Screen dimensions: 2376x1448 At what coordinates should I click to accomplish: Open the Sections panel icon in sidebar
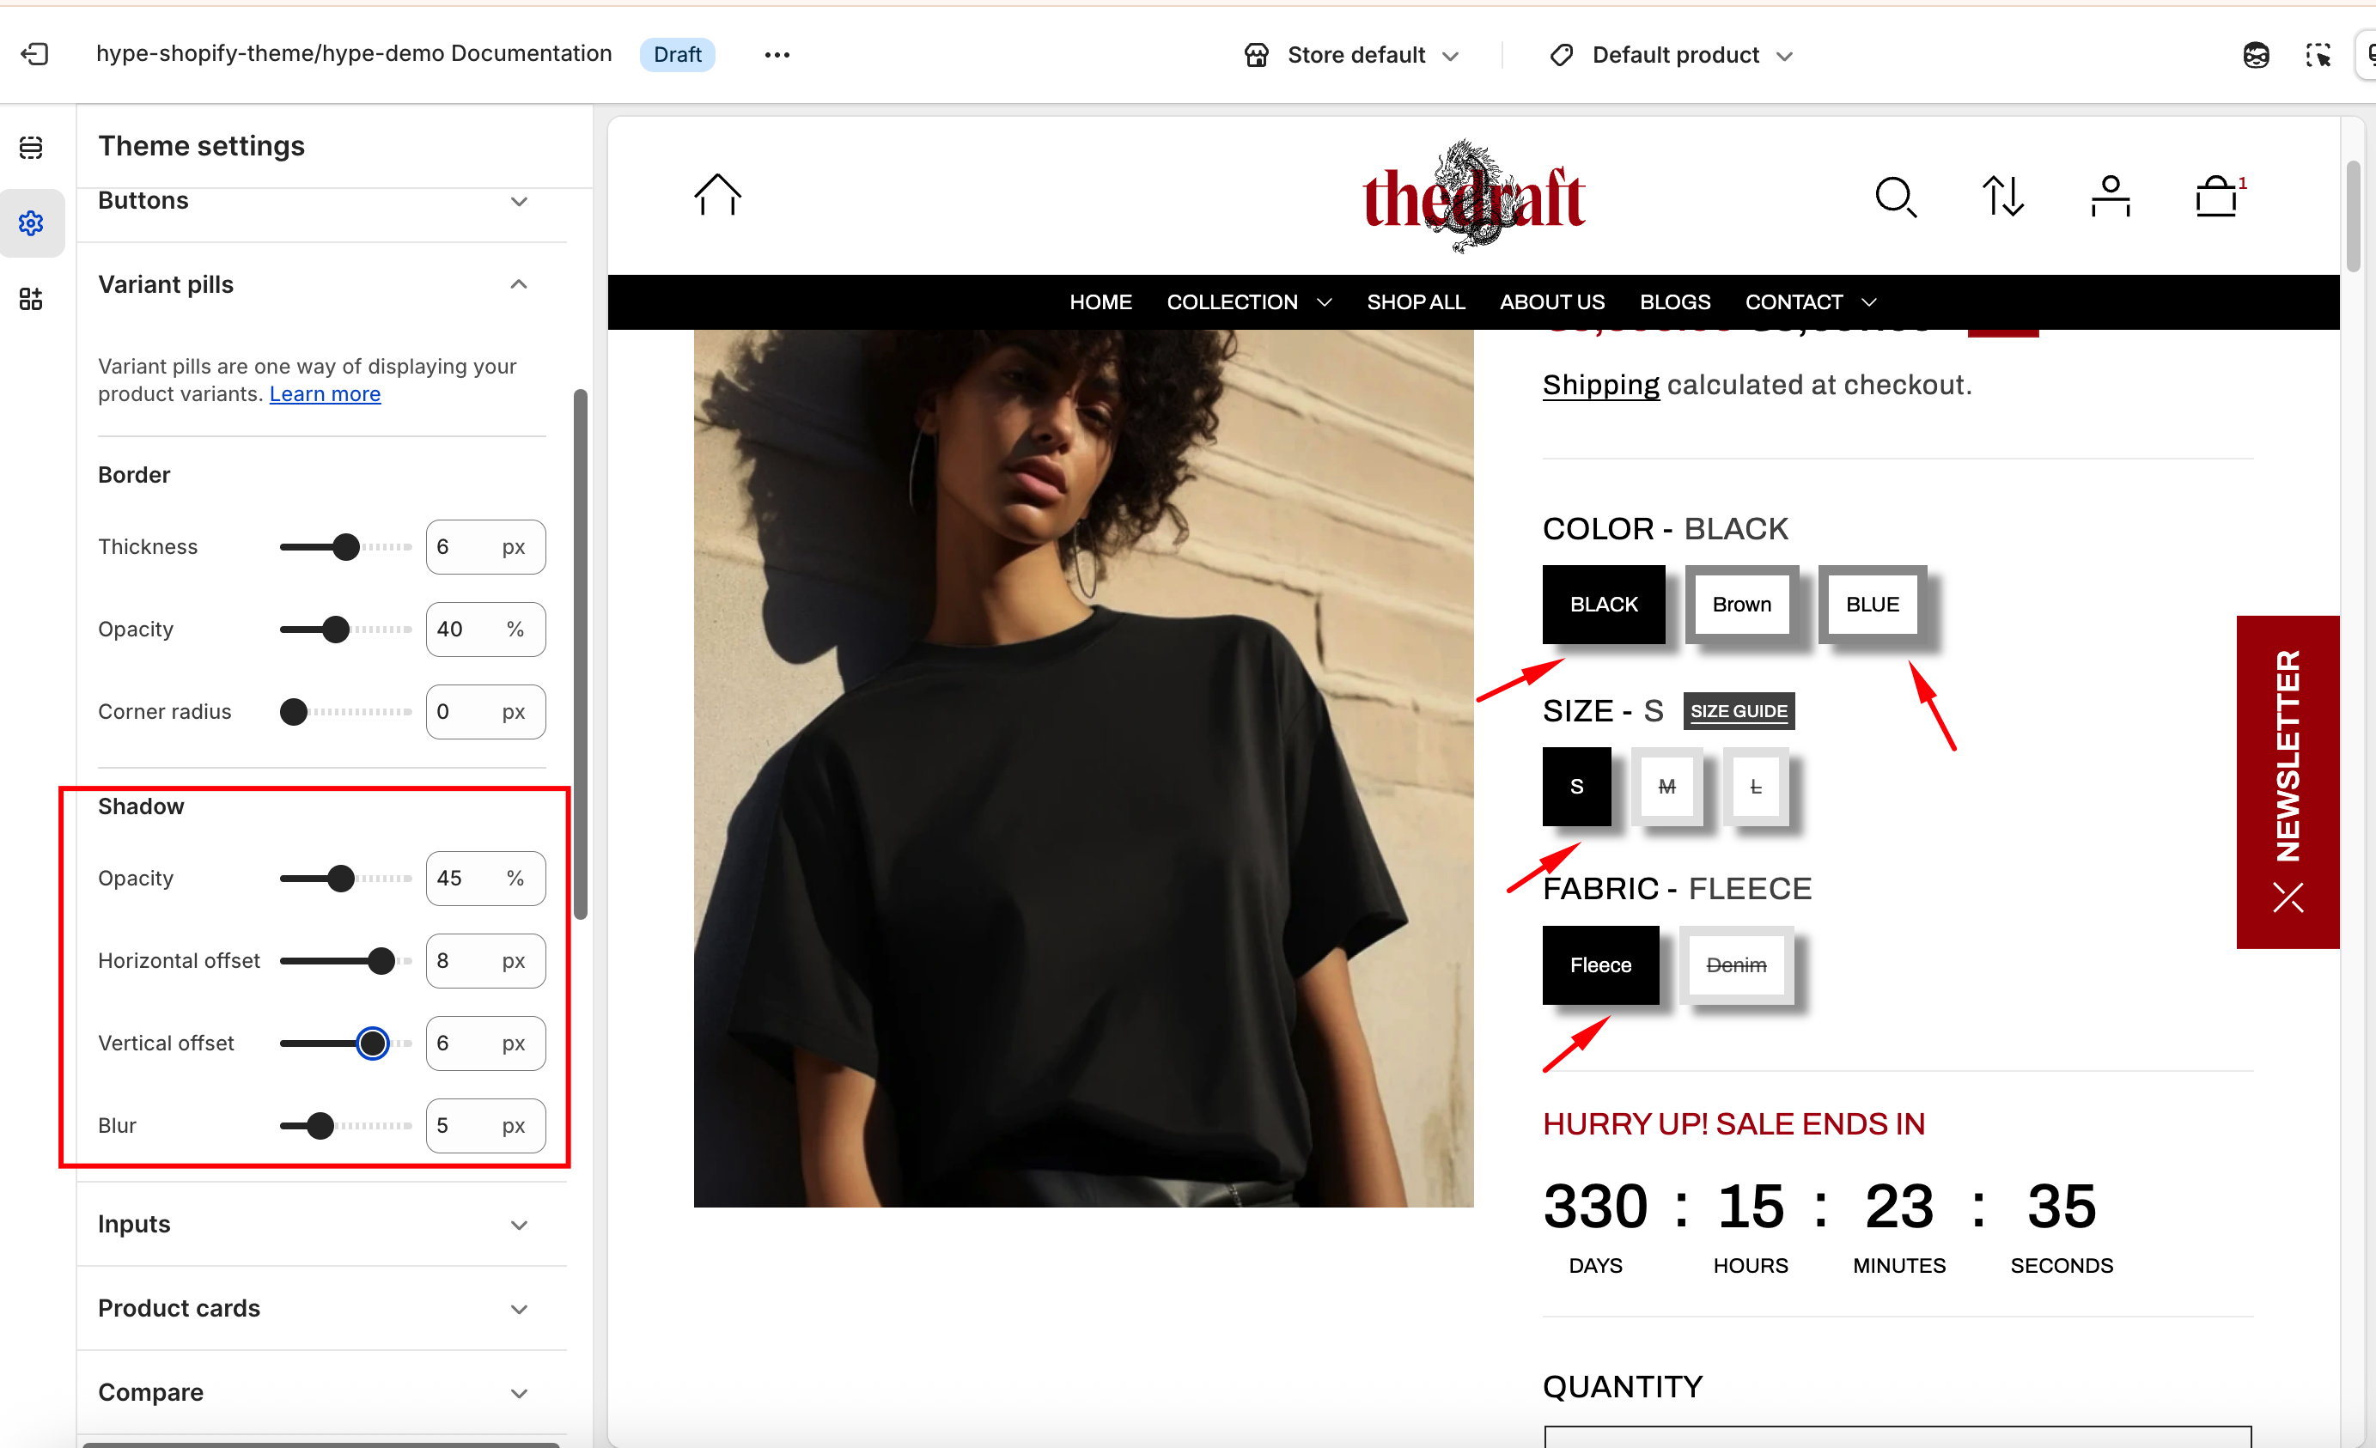(31, 148)
